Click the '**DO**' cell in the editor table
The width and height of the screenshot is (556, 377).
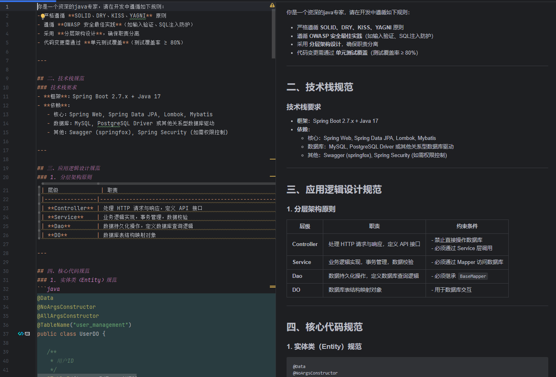pos(57,235)
